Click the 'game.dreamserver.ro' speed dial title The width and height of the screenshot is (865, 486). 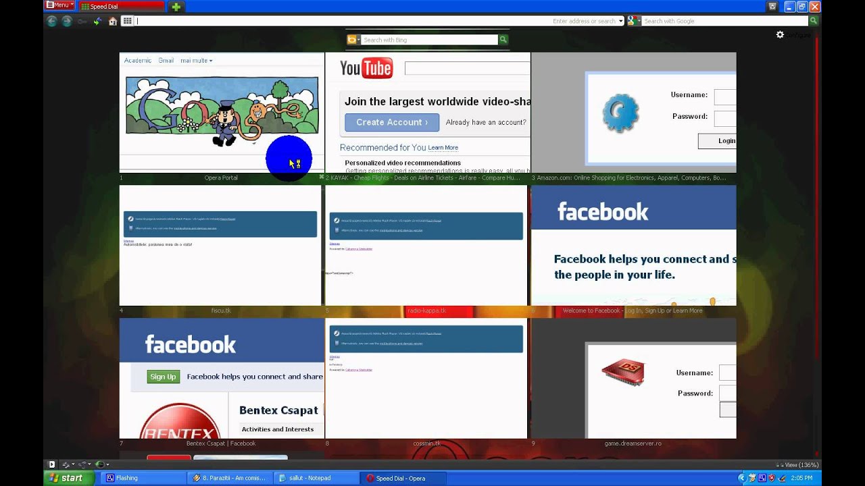click(x=633, y=444)
